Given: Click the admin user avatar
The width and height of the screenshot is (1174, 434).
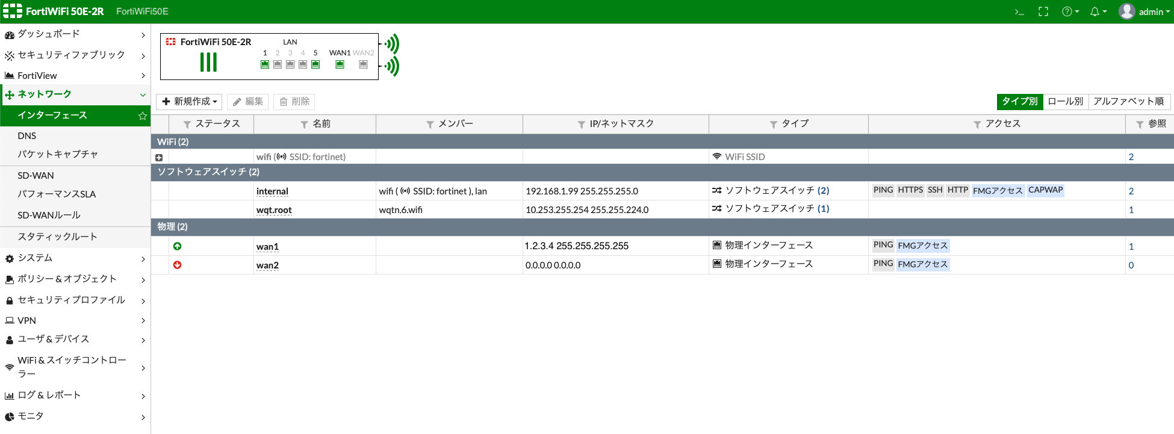Looking at the screenshot, I should [x=1126, y=11].
